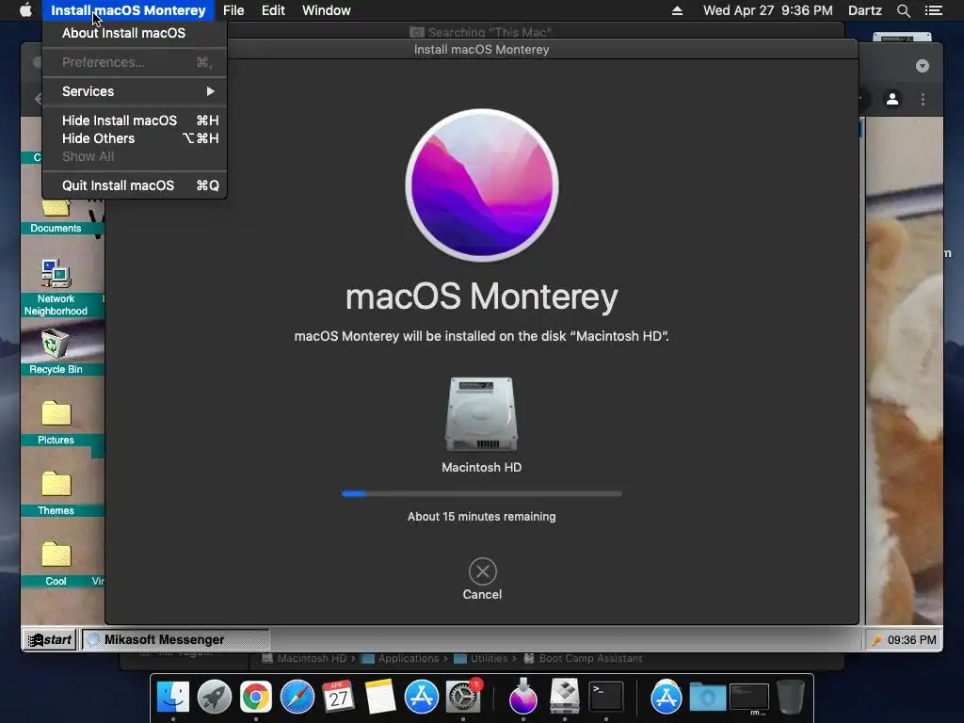
Task: Choose Quit Install macOS
Action: pos(135,185)
